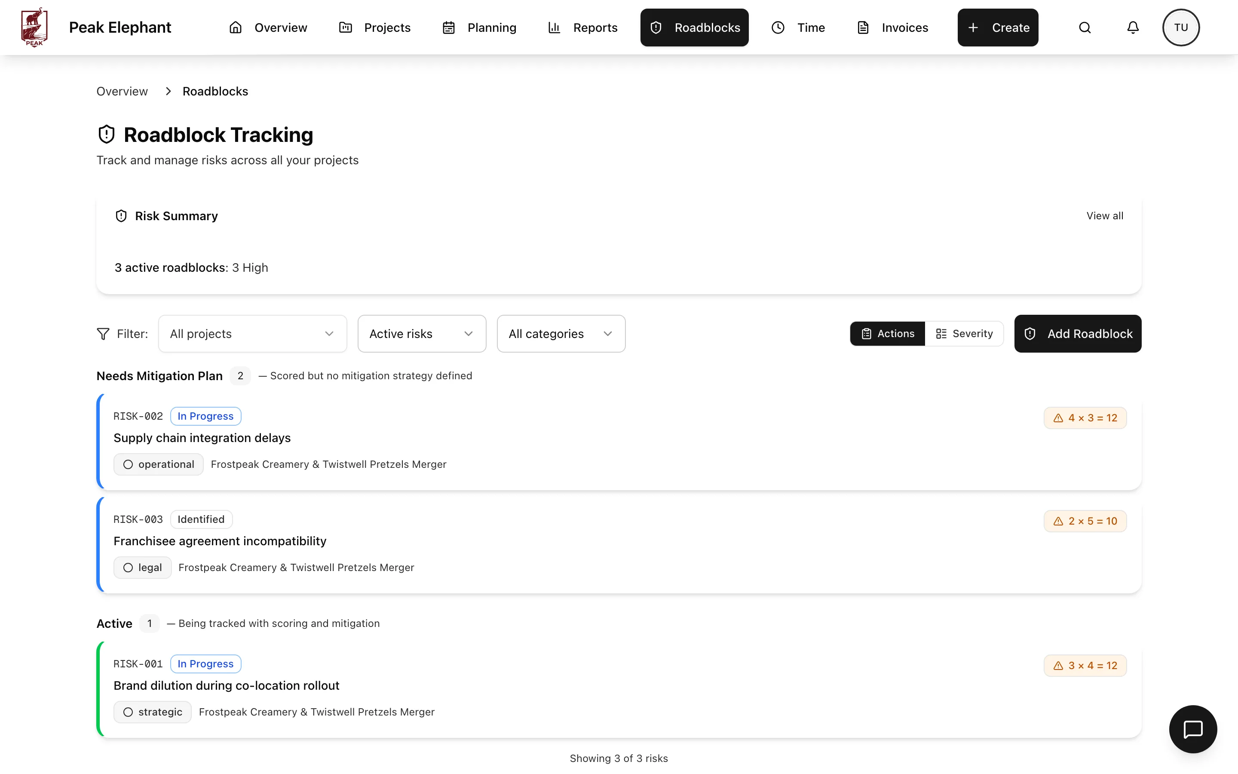The width and height of the screenshot is (1238, 774).
Task: Click the circle icon in operational tag
Action: point(128,464)
